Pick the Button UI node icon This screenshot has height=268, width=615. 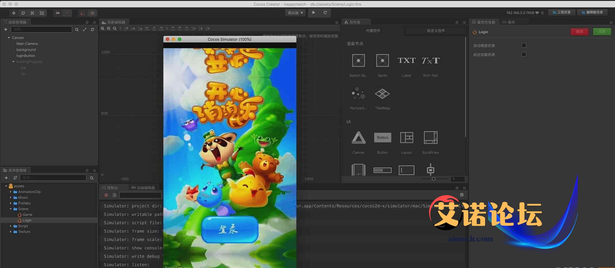pos(382,138)
